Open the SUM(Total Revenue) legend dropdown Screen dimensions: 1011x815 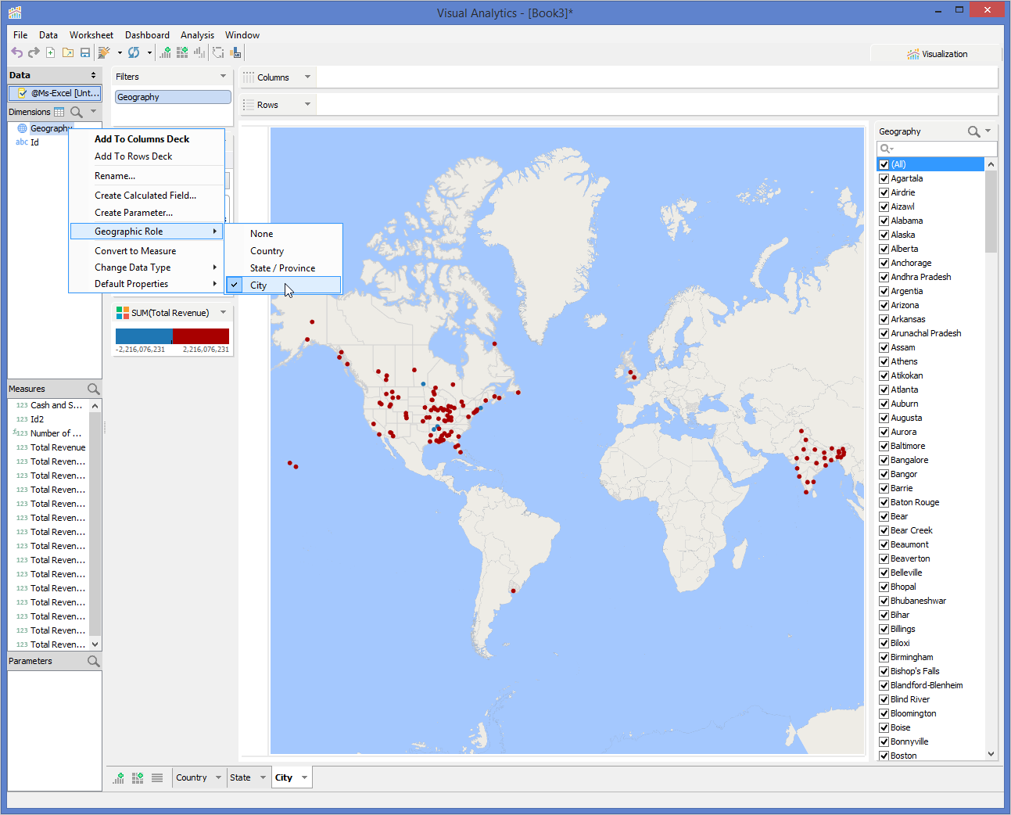click(x=223, y=312)
